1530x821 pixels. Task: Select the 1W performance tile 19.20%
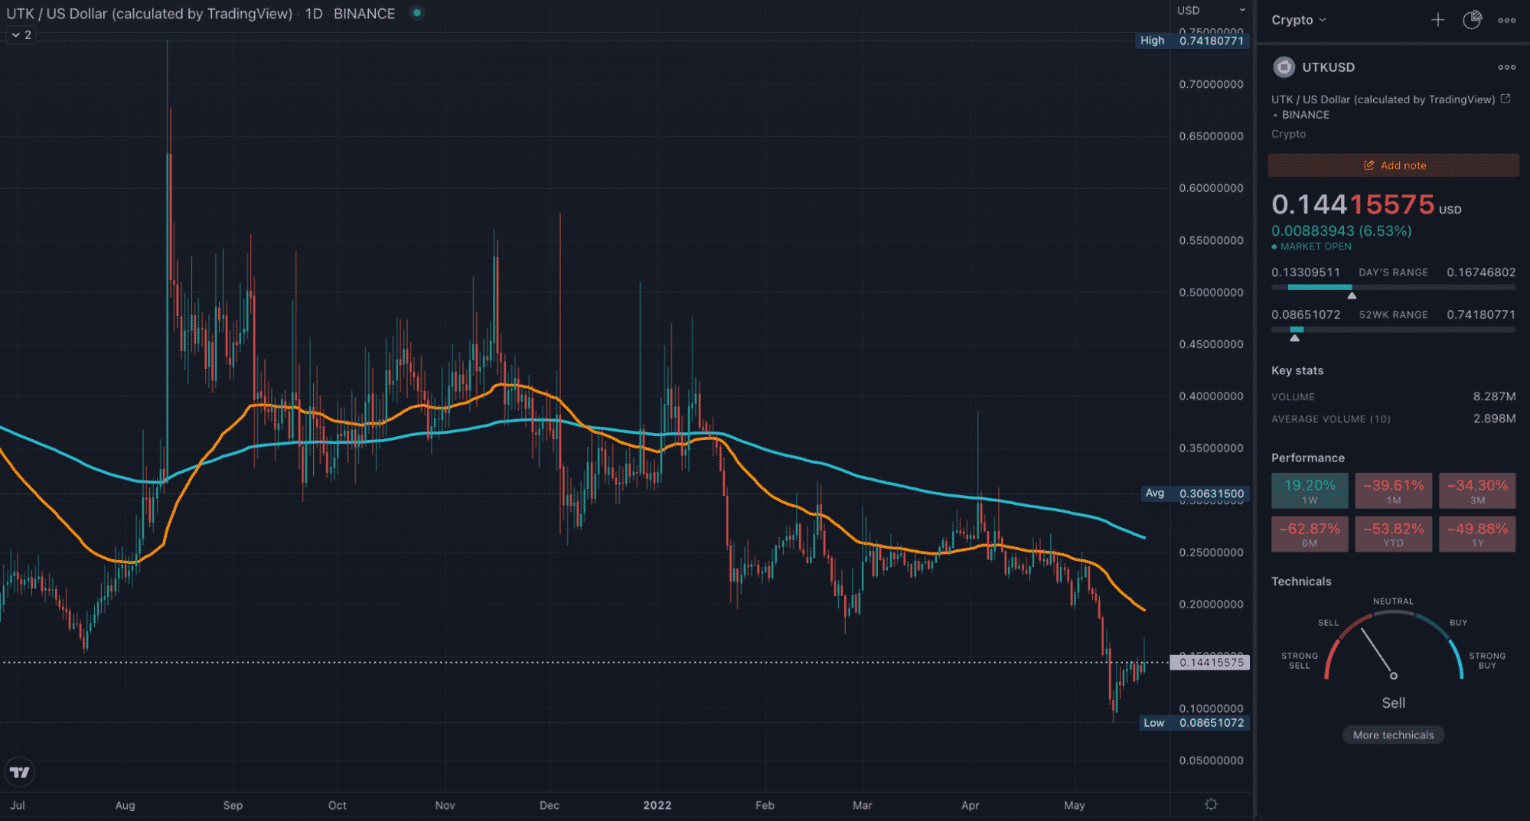click(x=1310, y=490)
